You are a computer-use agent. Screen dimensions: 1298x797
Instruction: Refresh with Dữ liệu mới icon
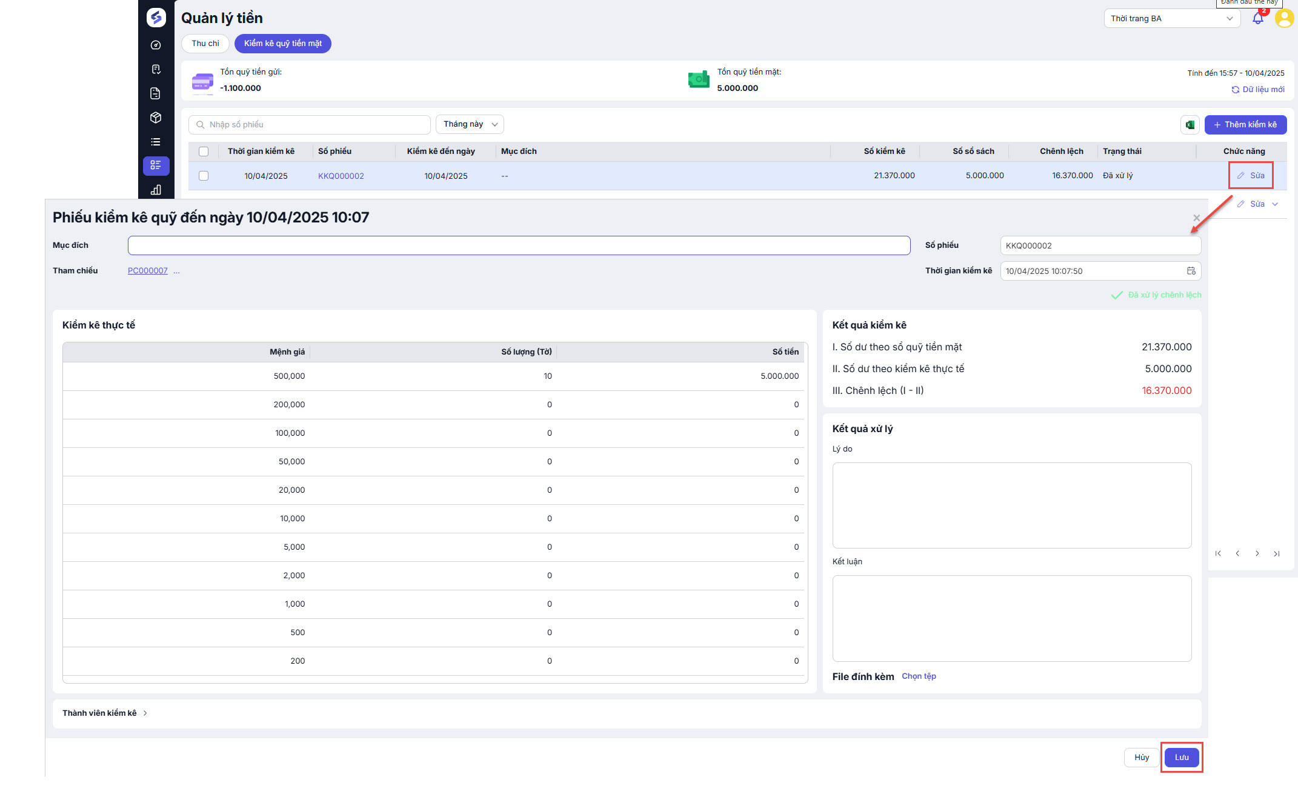[1235, 90]
